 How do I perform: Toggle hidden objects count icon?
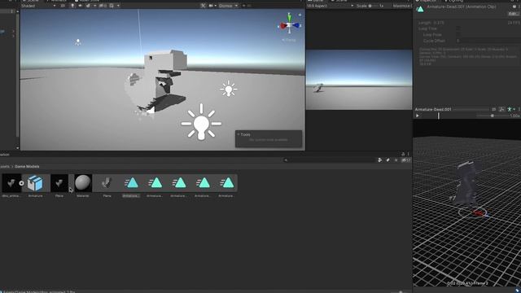[103, 6]
